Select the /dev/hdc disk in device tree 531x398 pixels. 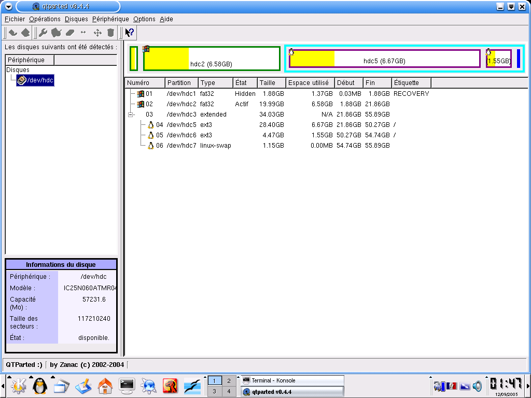[x=36, y=80]
